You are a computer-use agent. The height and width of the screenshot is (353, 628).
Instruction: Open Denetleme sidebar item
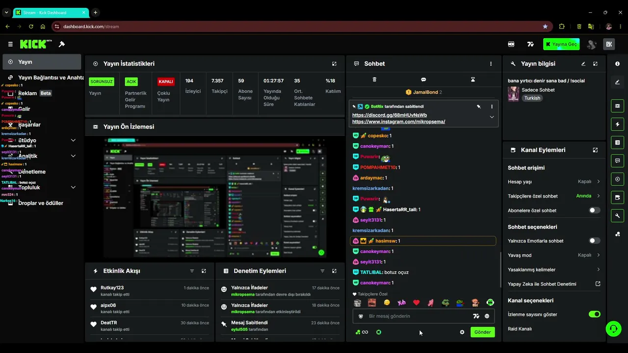pos(42,172)
